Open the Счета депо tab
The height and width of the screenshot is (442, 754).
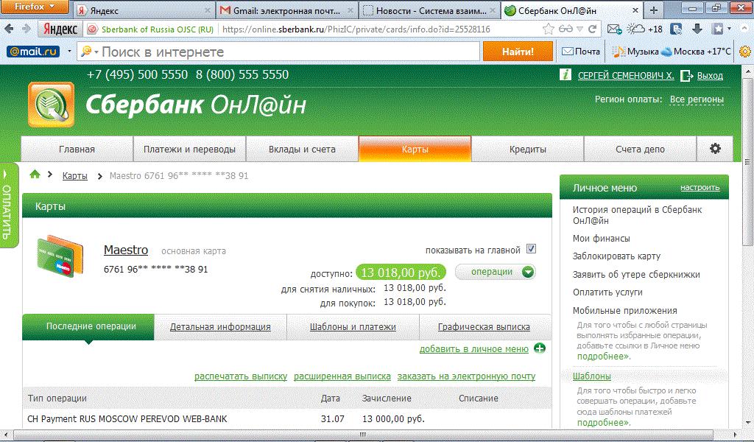(640, 149)
